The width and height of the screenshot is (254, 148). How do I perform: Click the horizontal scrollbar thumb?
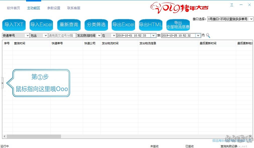[34, 136]
